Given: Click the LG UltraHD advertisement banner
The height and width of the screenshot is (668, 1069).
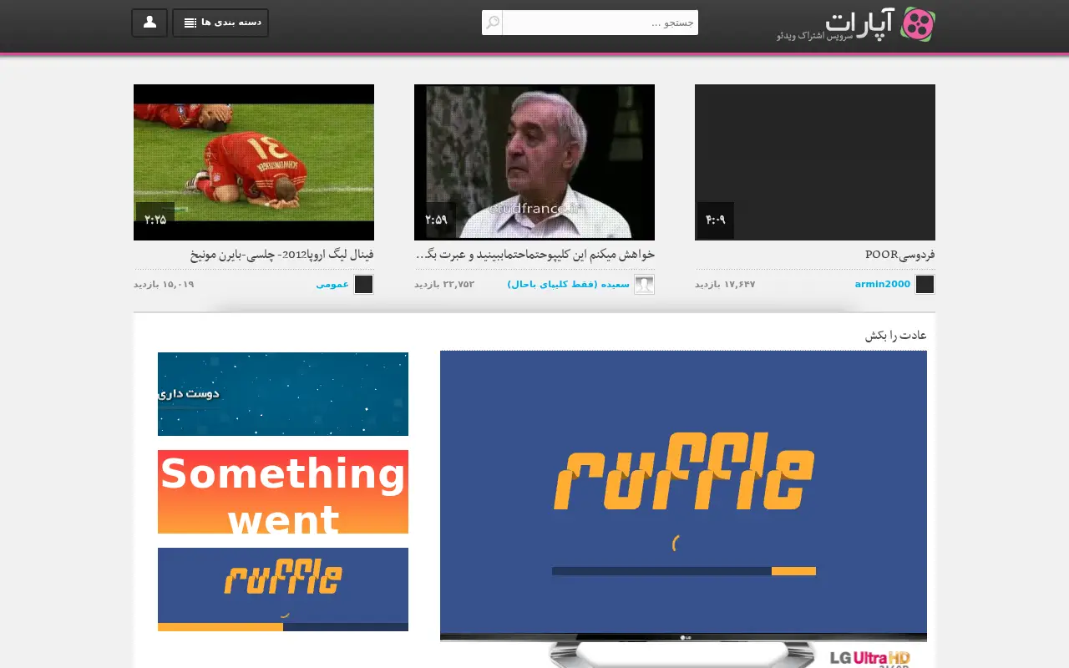Looking at the screenshot, I should 683,651.
